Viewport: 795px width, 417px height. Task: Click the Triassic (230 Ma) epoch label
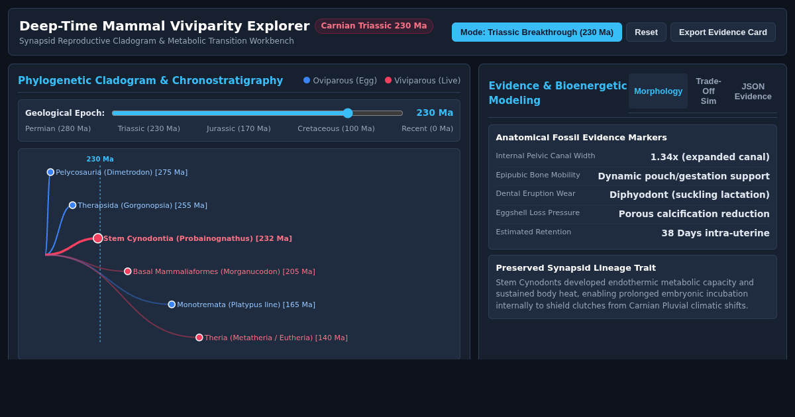[149, 128]
